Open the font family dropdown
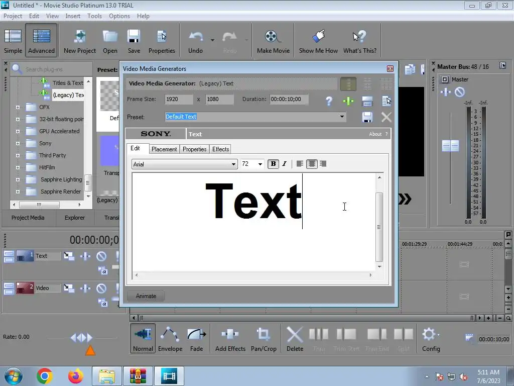The image size is (514, 386). coord(233,164)
